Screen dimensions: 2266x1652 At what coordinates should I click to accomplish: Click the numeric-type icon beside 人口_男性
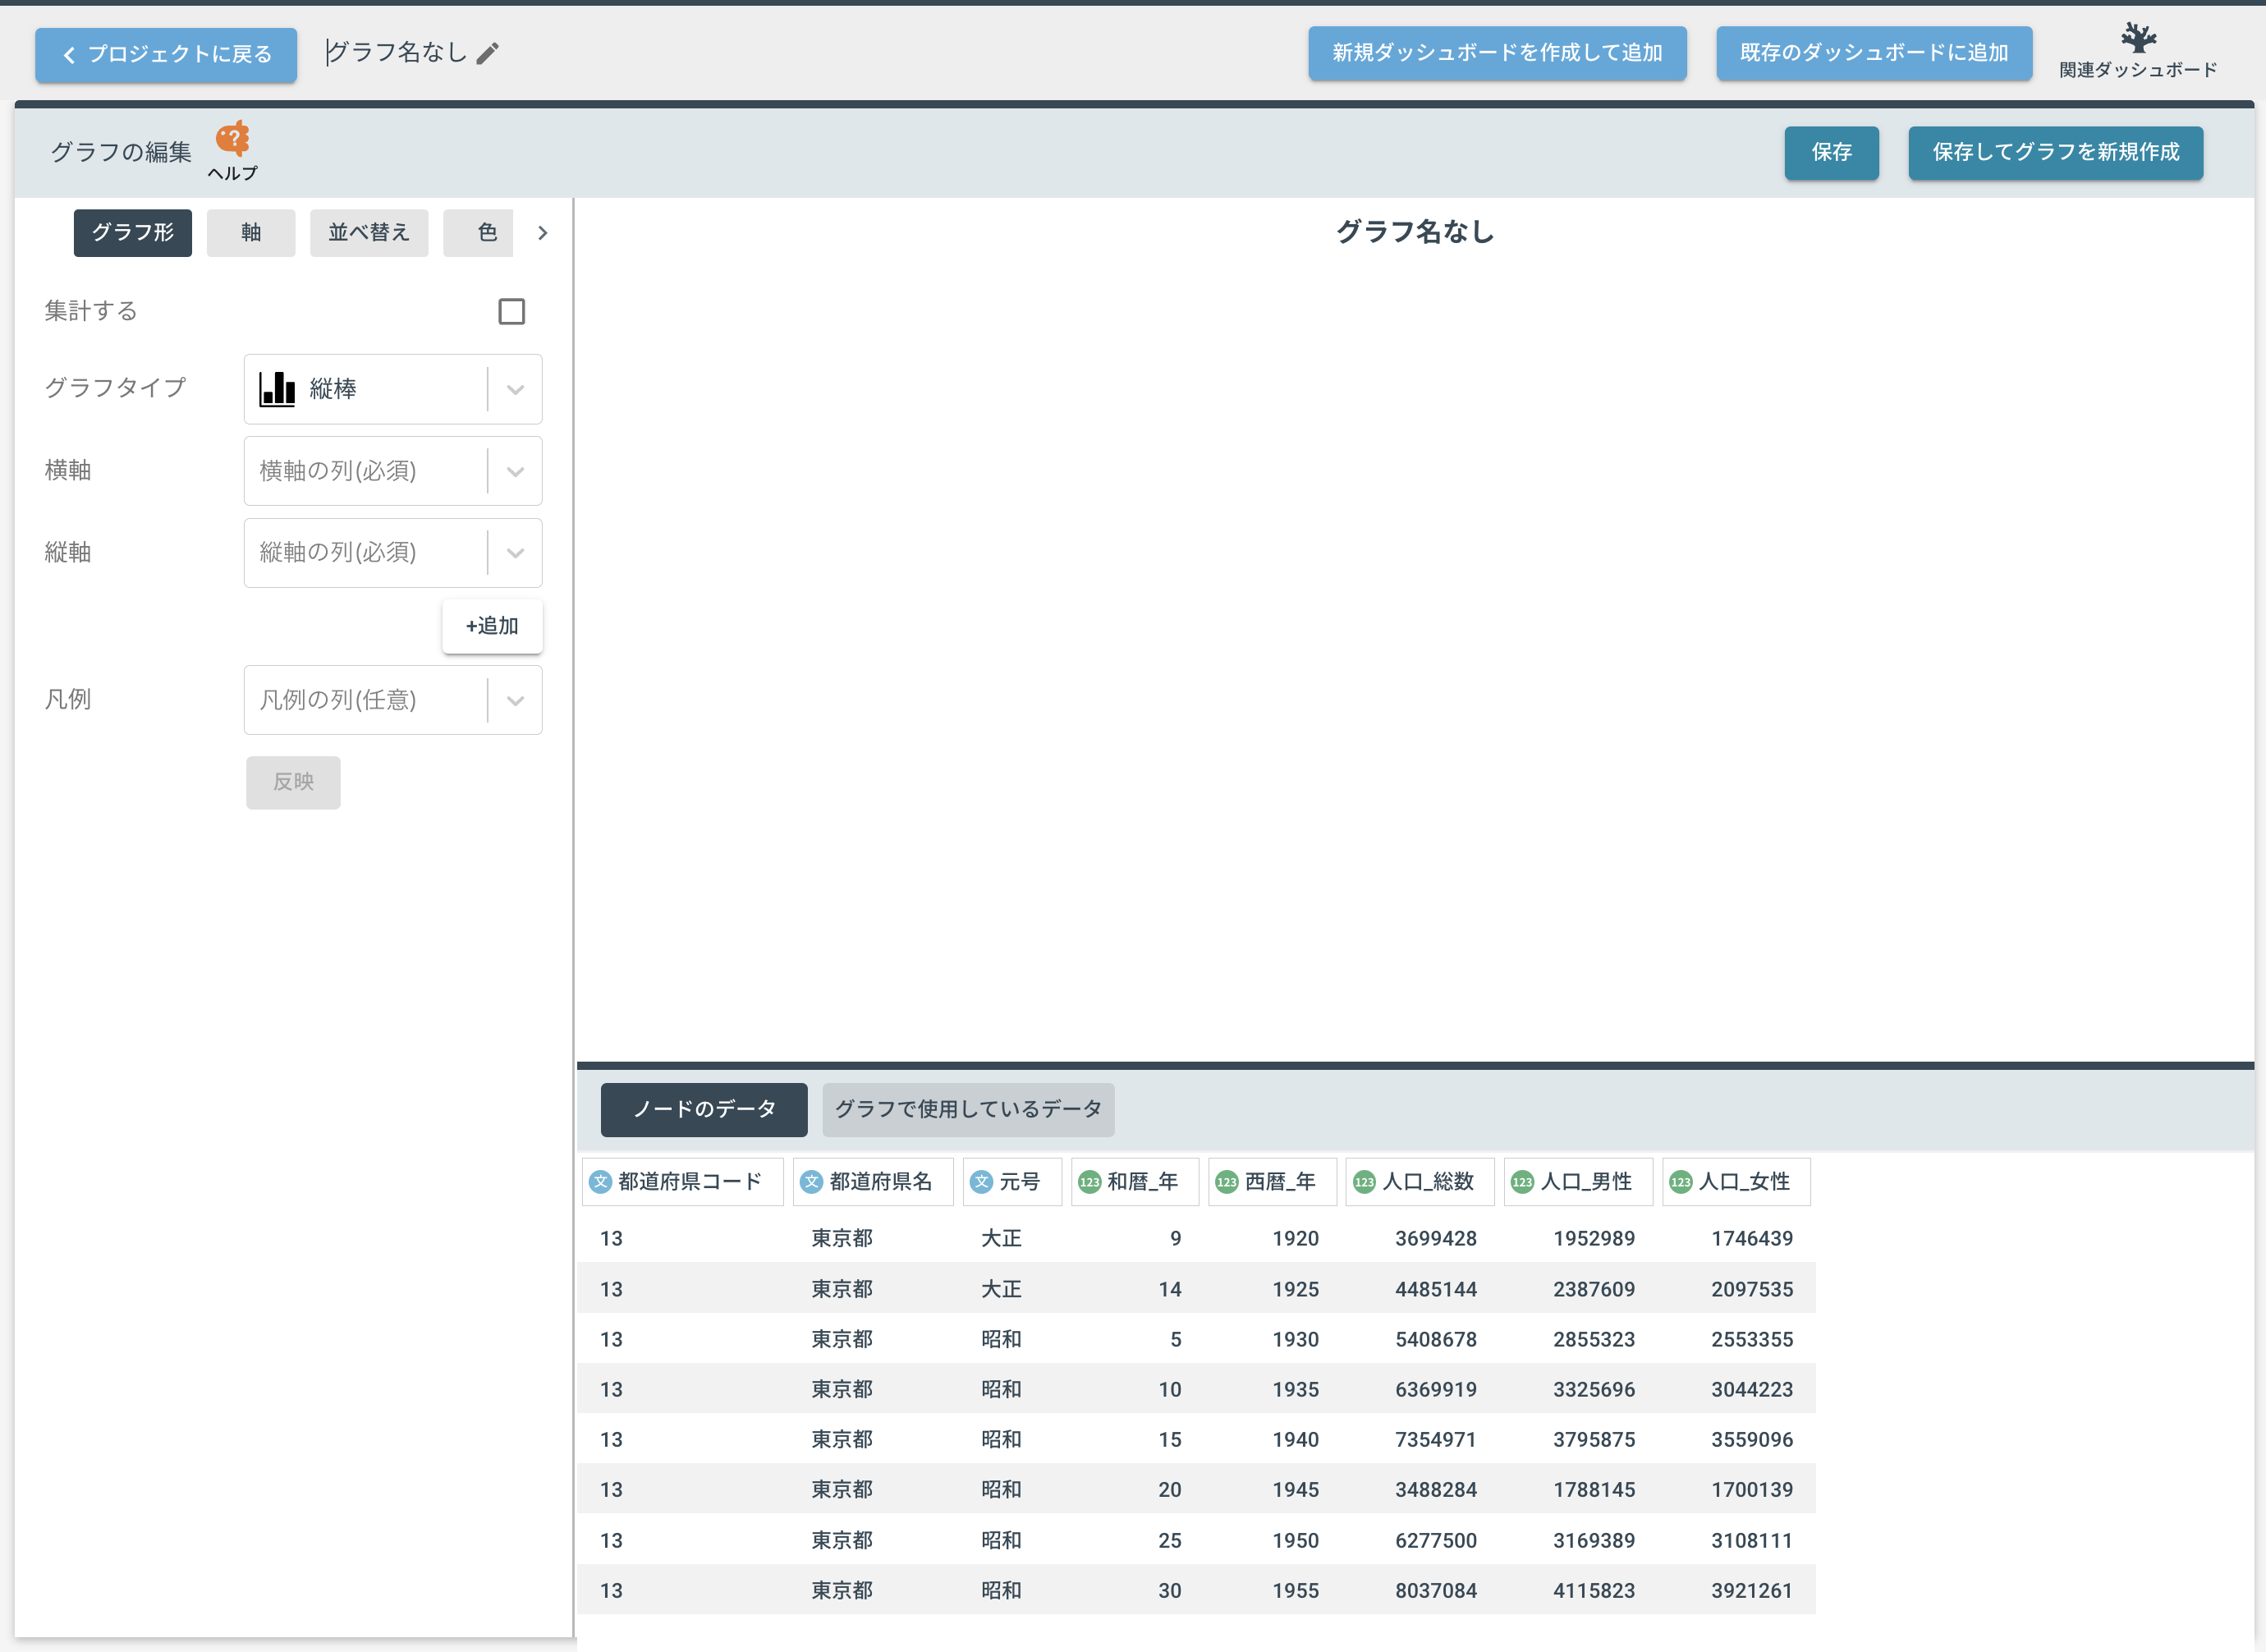pos(1522,1182)
